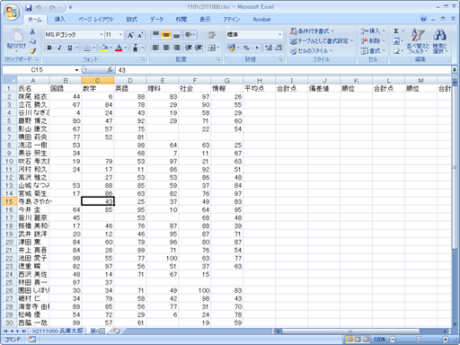Customize Quick Access Toolbar dropdown
Image resolution: width=460 pixels, height=345 pixels.
(x=70, y=7)
